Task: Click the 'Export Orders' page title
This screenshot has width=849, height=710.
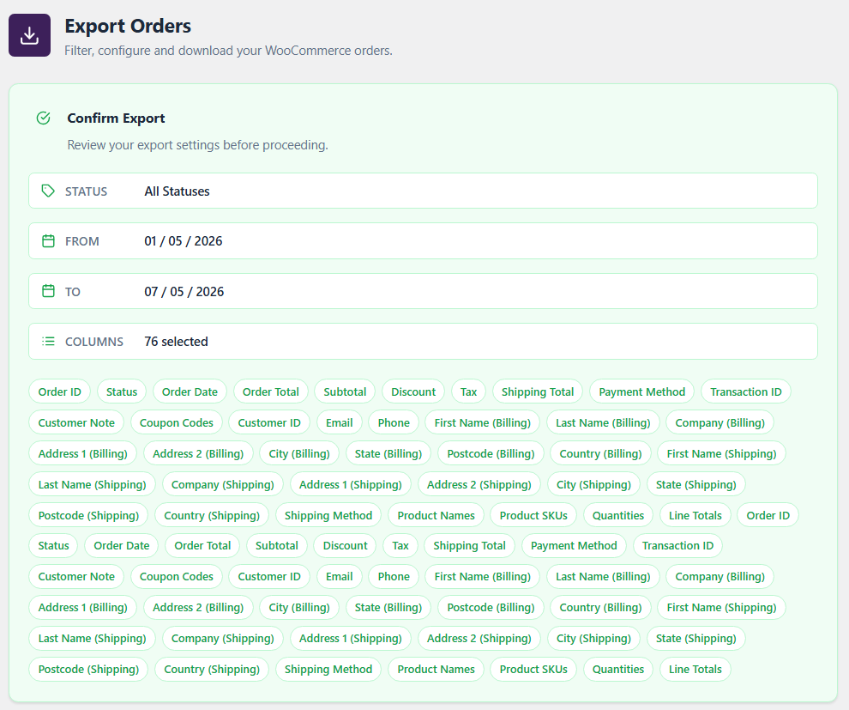Action: 128,26
